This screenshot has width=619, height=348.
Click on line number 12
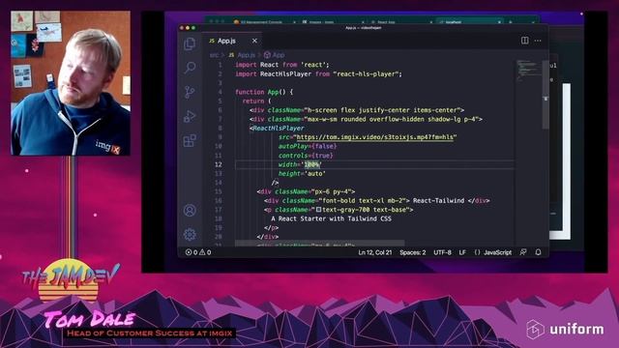[219, 164]
